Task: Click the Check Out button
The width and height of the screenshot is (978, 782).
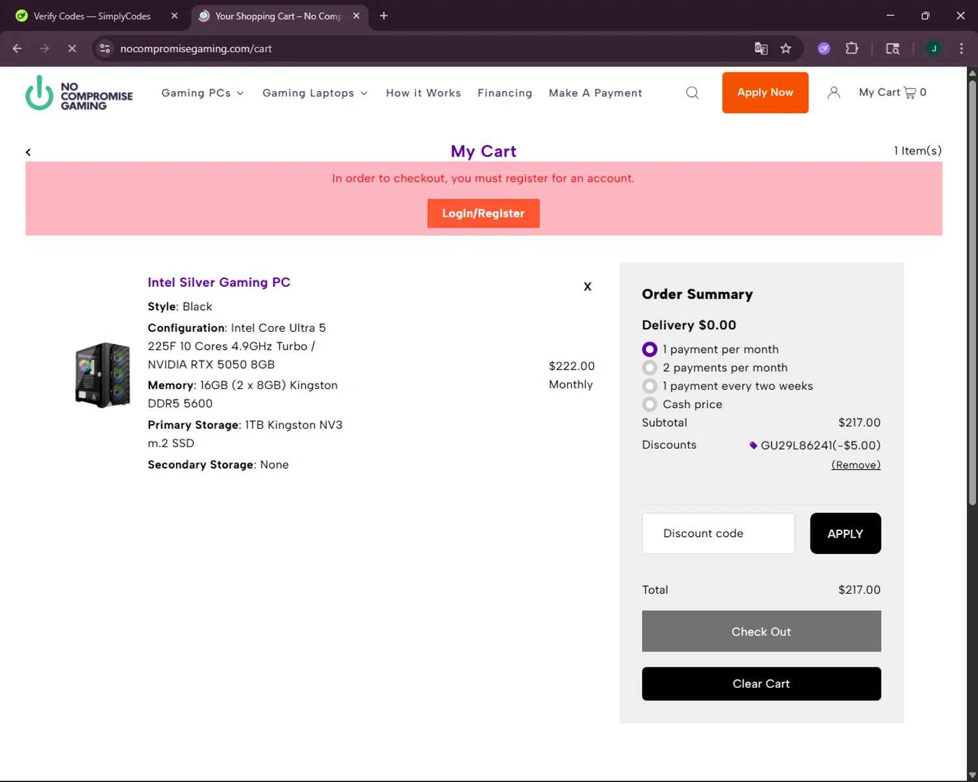Action: [x=761, y=631]
